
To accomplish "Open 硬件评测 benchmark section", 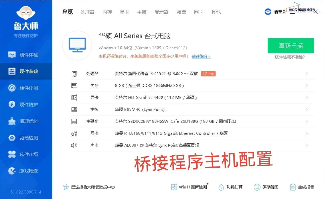I will [x=26, y=88].
